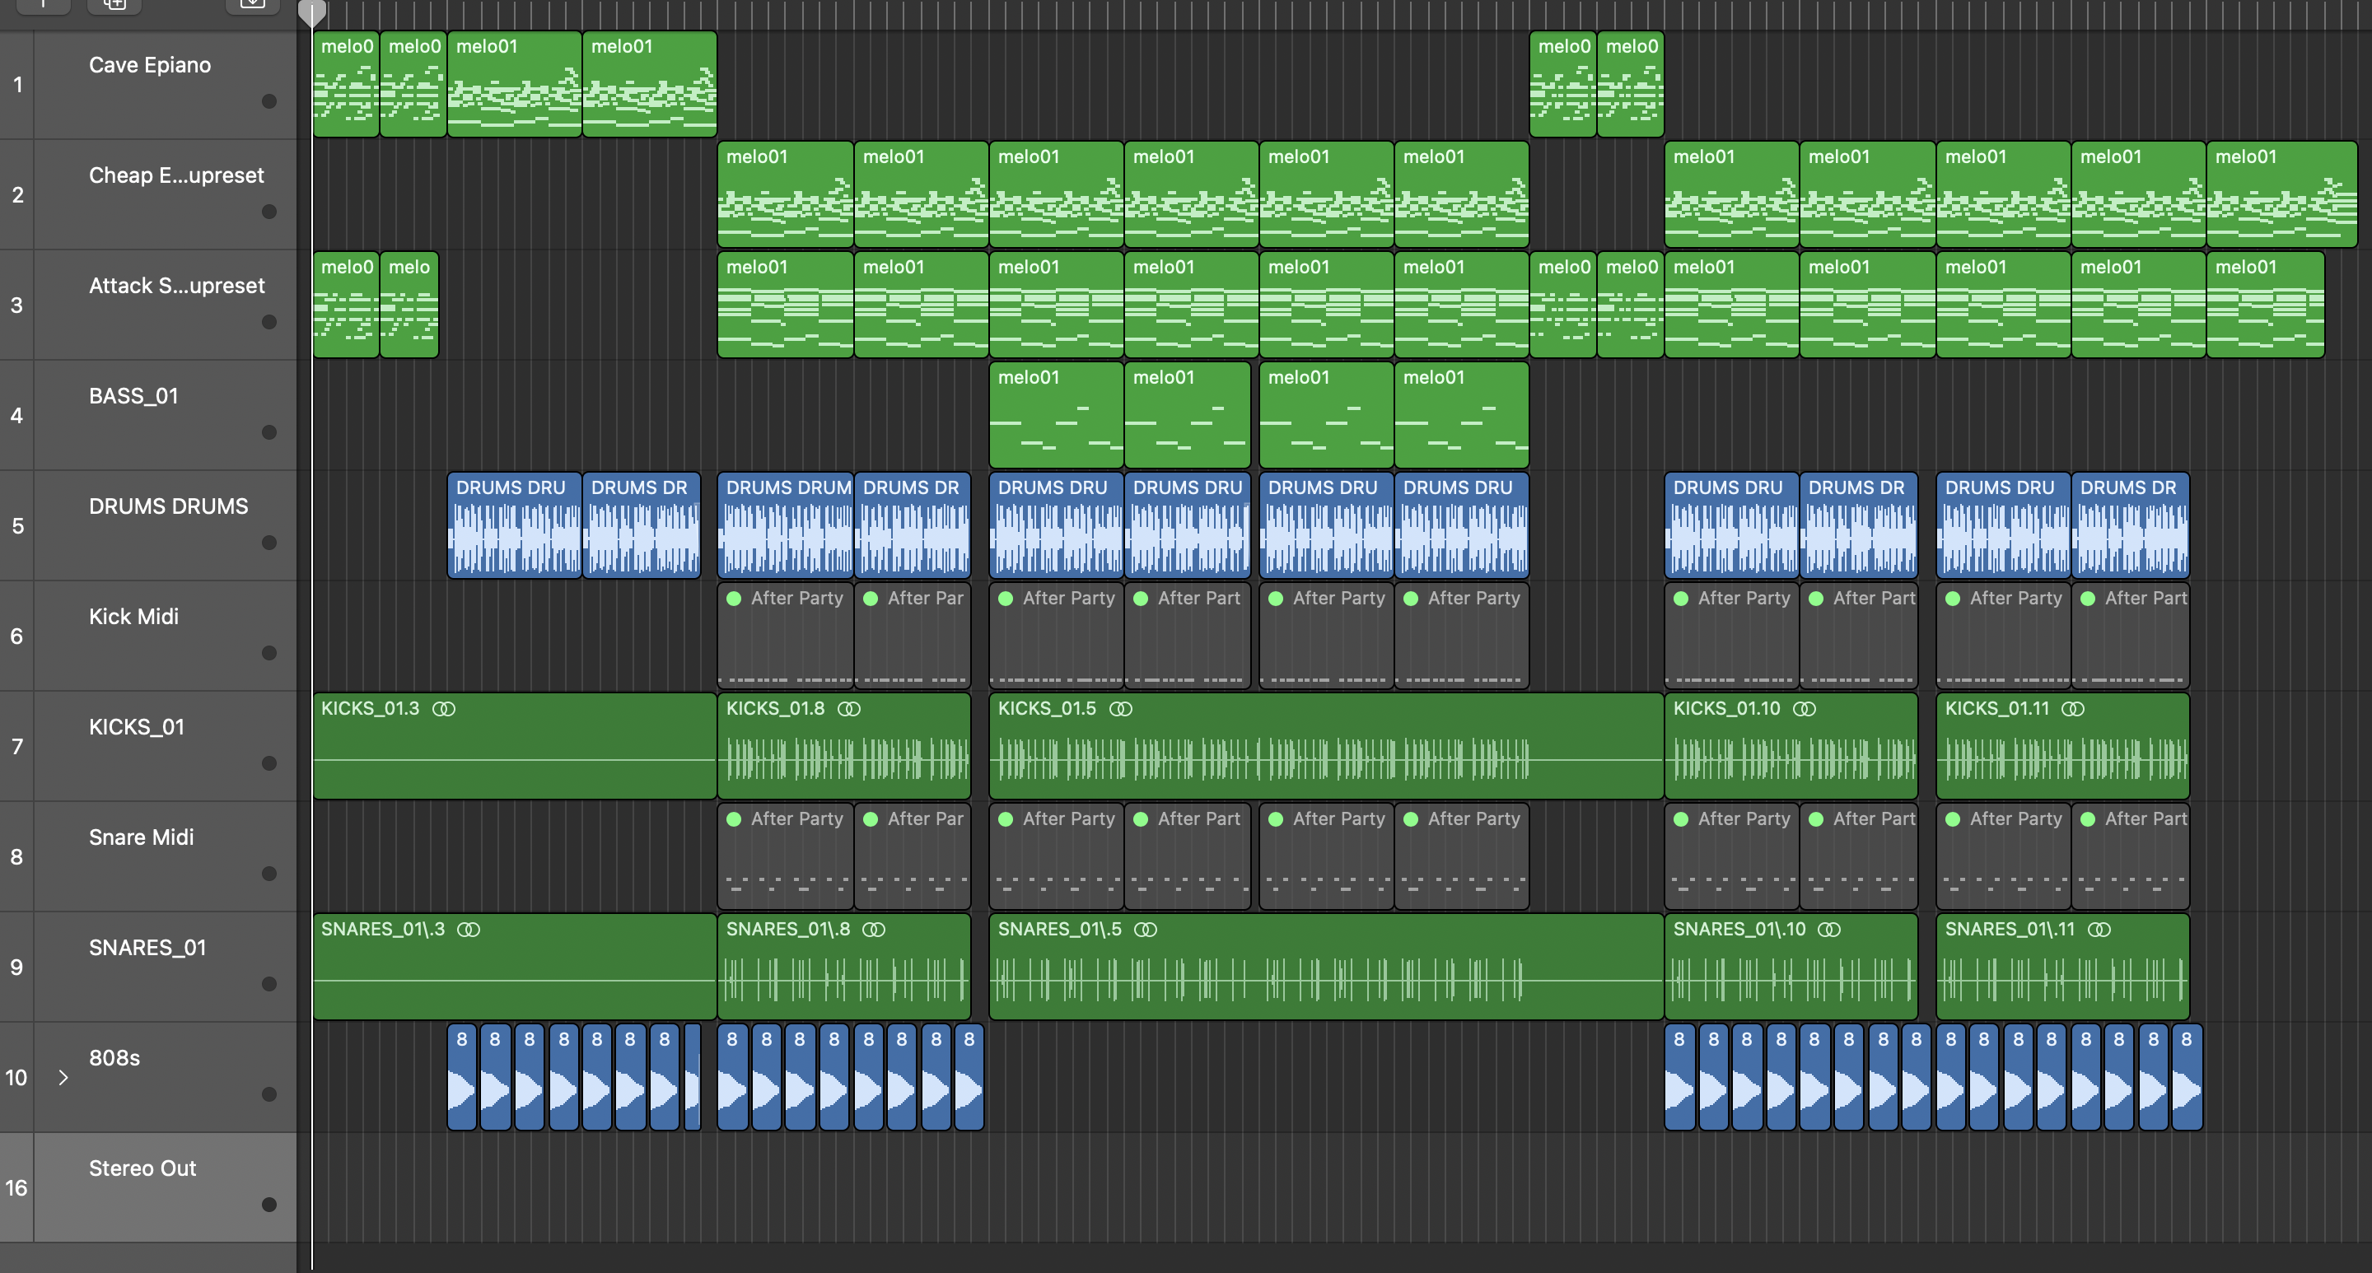
Task: Toggle the dot on Attack S...upreset track header
Action: pyautogui.click(x=268, y=322)
